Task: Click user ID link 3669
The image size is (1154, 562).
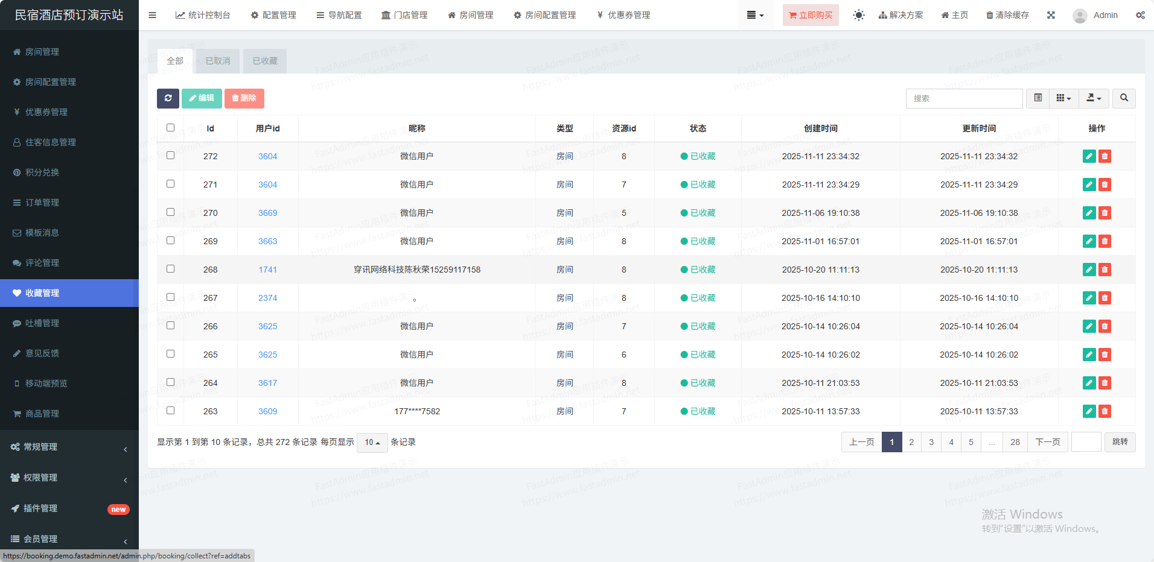Action: [x=267, y=213]
